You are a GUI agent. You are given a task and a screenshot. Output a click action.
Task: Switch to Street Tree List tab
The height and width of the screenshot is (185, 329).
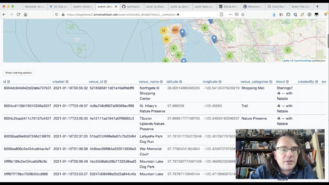[x=301, y=6]
